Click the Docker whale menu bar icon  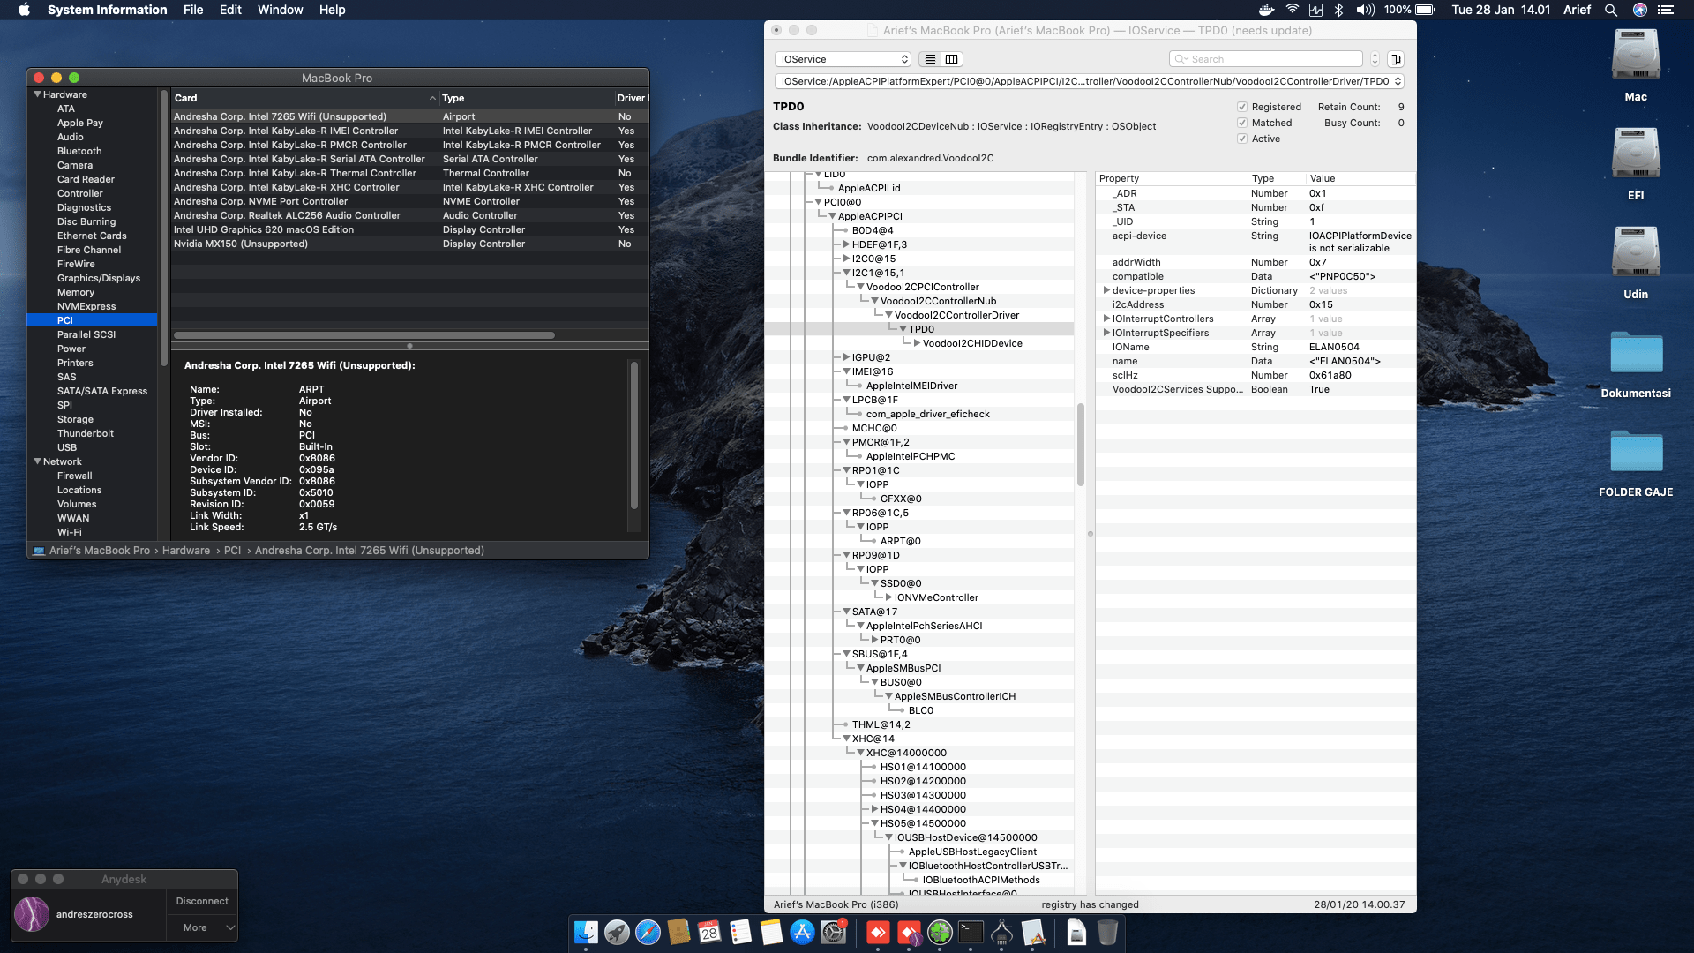tap(1266, 10)
